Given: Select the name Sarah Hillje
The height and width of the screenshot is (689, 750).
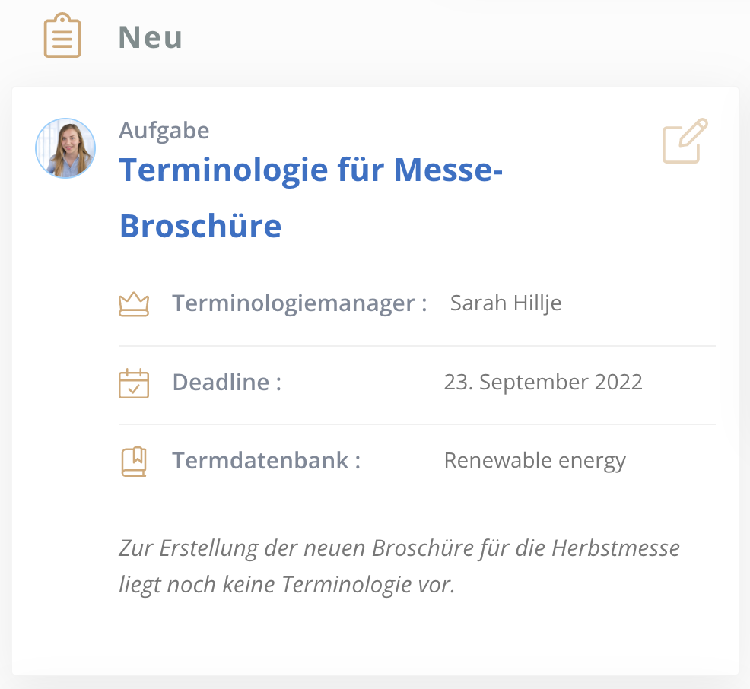Looking at the screenshot, I should 506,303.
